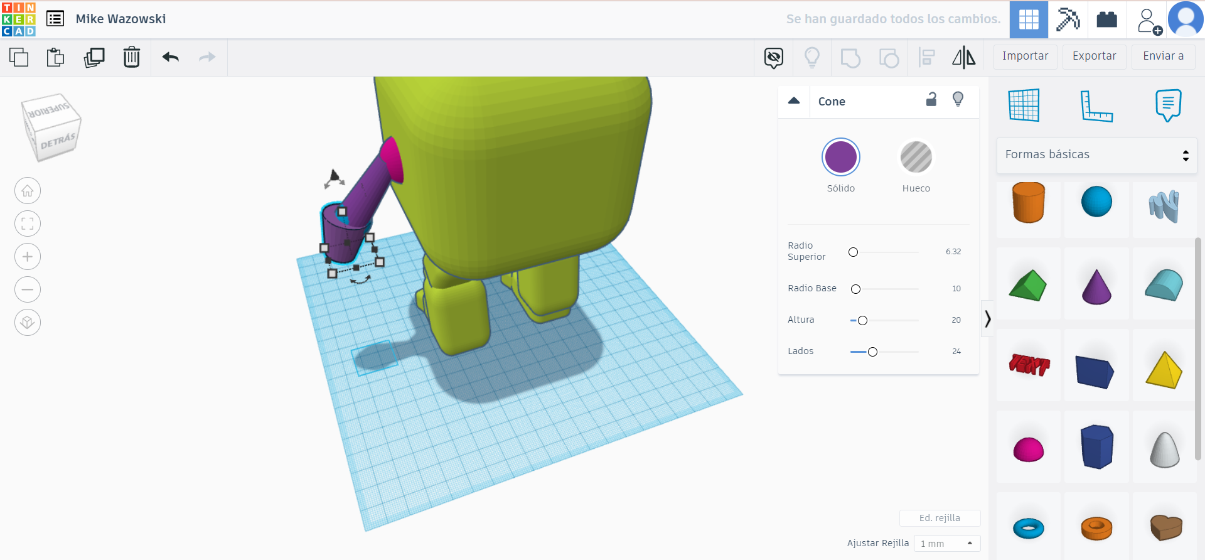The image size is (1205, 560).
Task: Hide the Cone with inspector lightbulb
Action: coord(958,99)
